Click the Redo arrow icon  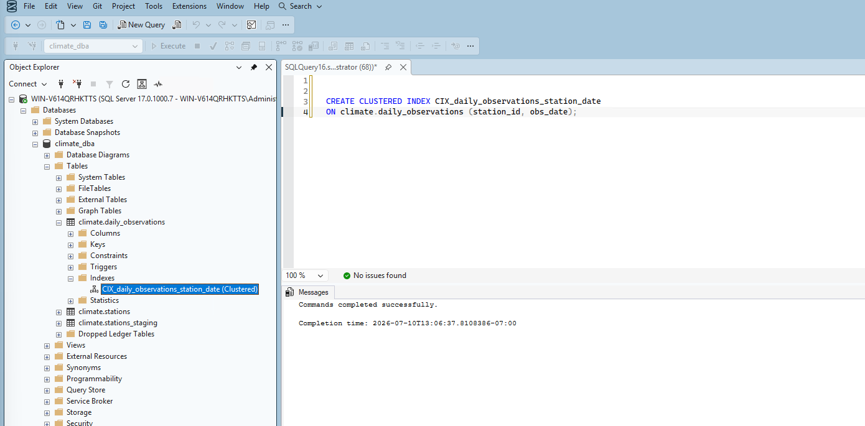tap(222, 25)
